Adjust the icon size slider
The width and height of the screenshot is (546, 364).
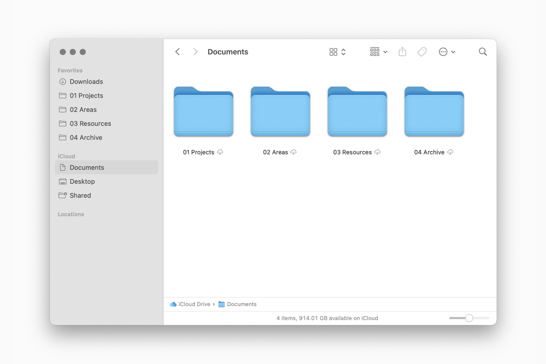coord(469,318)
